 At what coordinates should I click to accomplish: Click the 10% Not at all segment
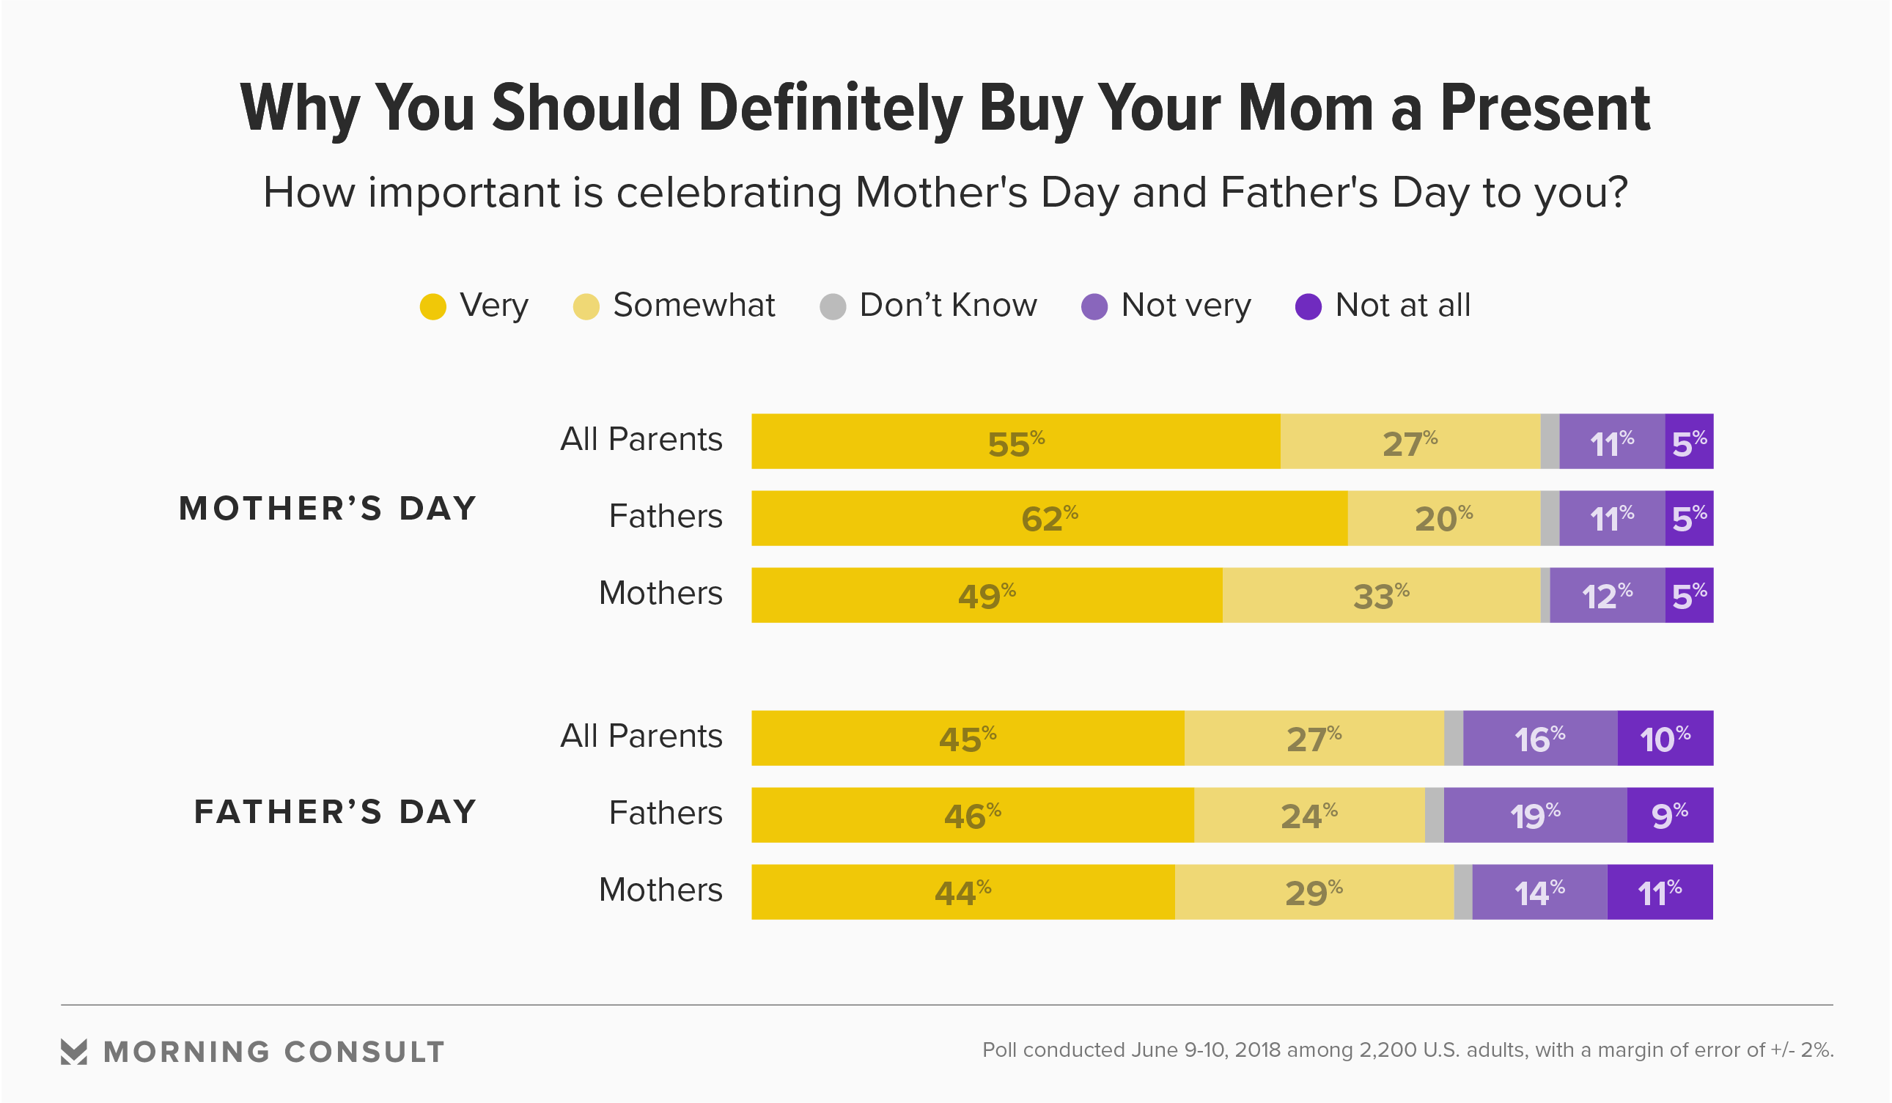coord(1665,738)
